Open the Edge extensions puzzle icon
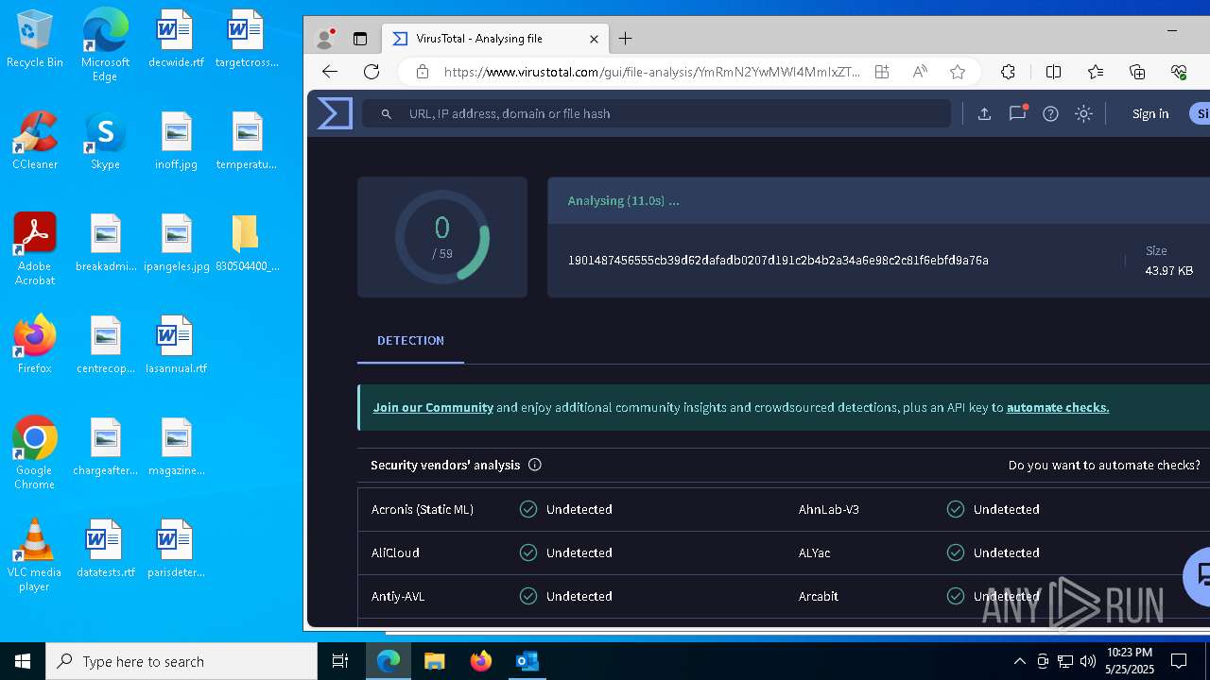This screenshot has width=1210, height=680. point(1009,72)
